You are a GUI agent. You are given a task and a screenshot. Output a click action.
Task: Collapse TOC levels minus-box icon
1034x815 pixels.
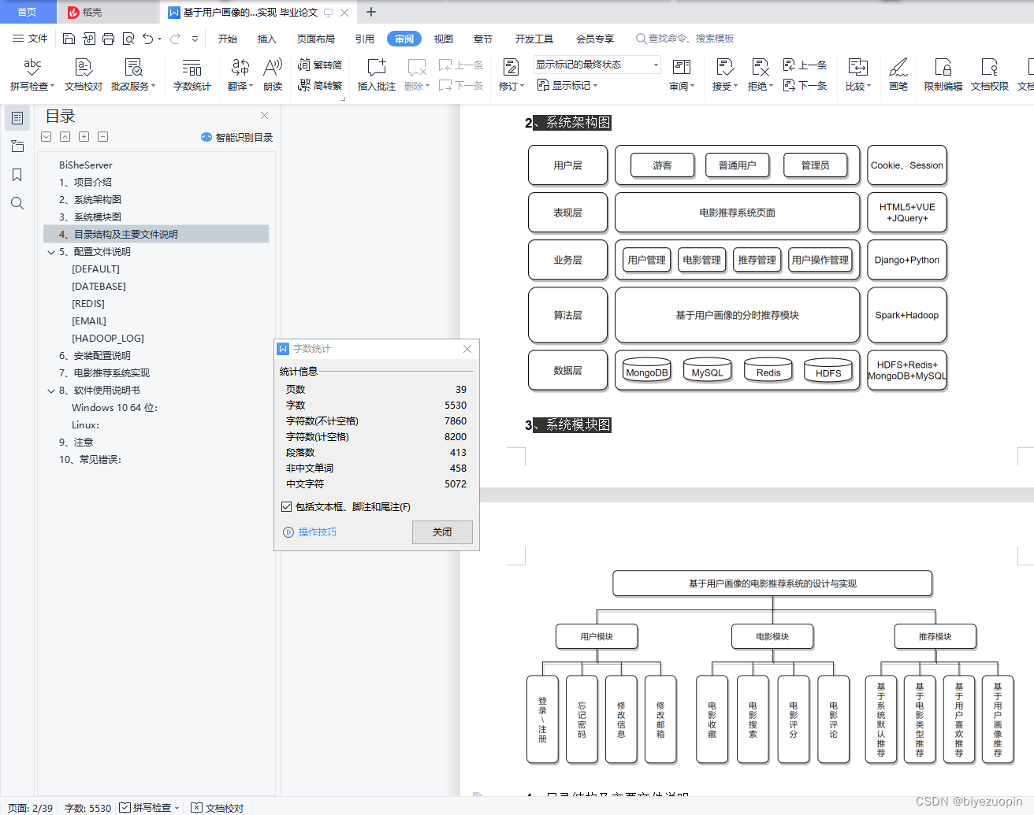click(103, 137)
